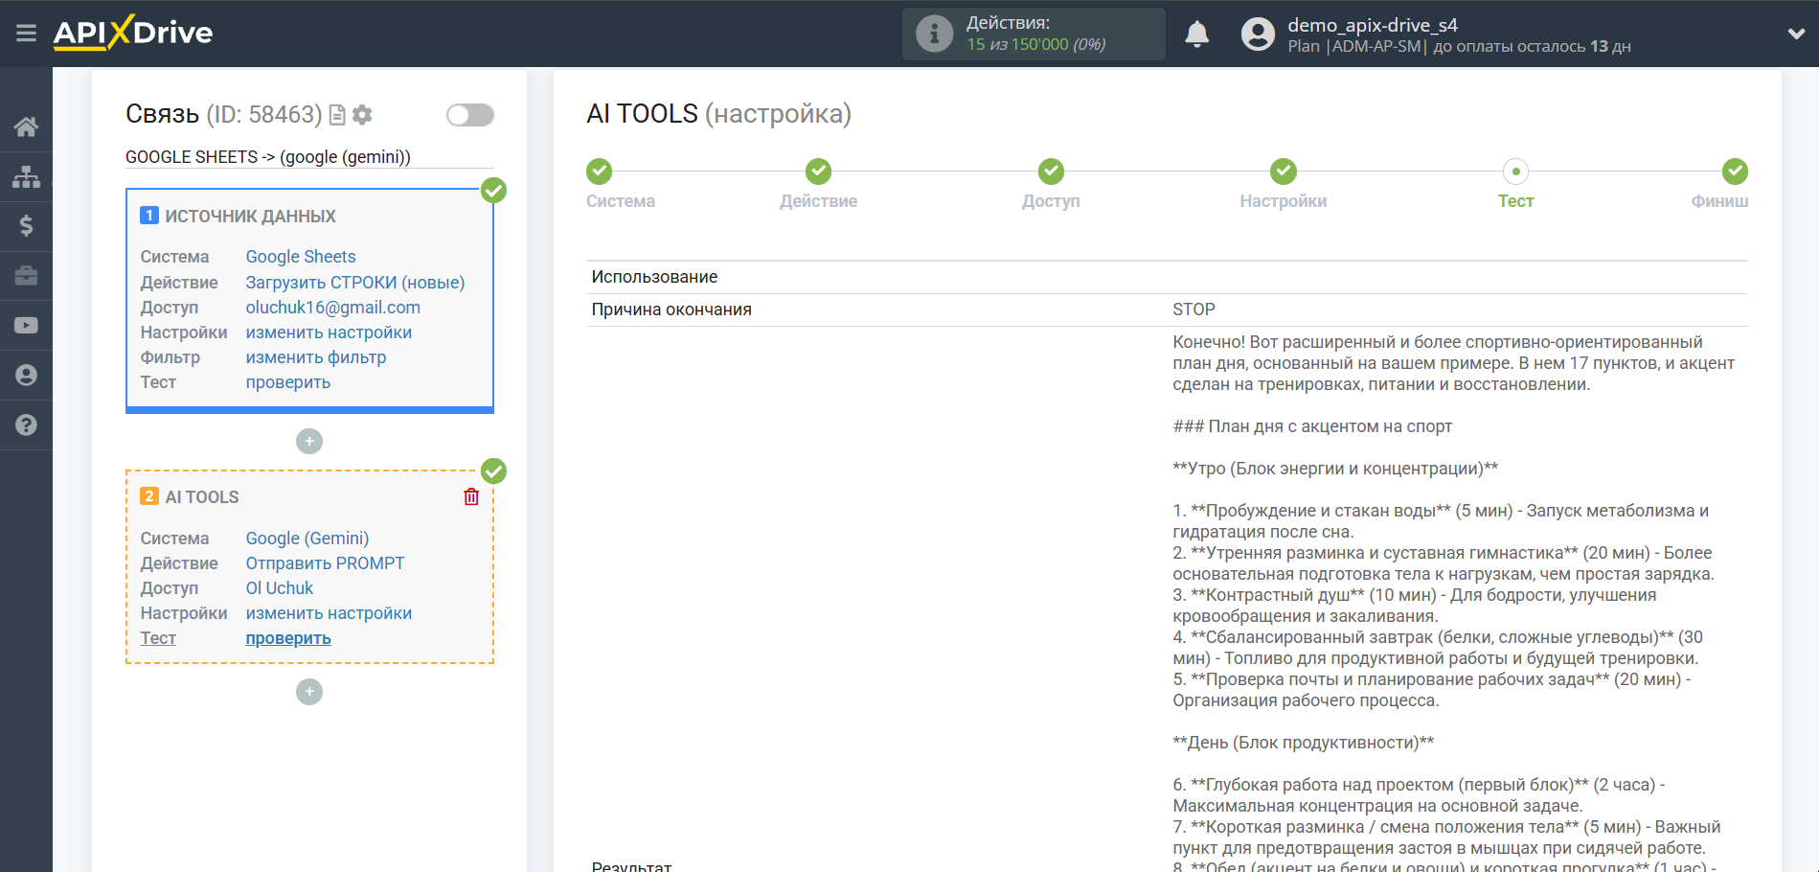The height and width of the screenshot is (872, 1819).
Task: Open connection settings gear icon
Action: point(362,115)
